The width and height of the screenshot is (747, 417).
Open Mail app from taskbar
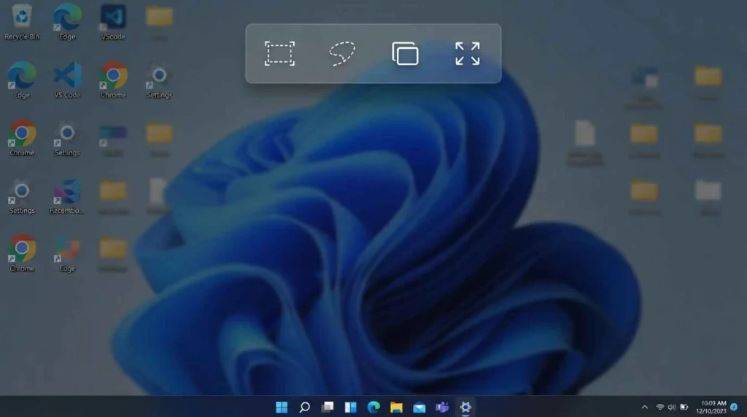pos(419,407)
